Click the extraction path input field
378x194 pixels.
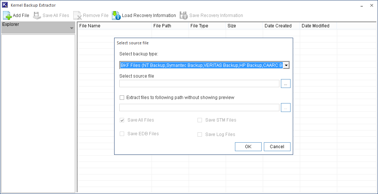click(199, 108)
